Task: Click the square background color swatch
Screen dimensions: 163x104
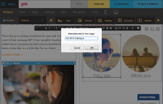Action: click(x=54, y=28)
